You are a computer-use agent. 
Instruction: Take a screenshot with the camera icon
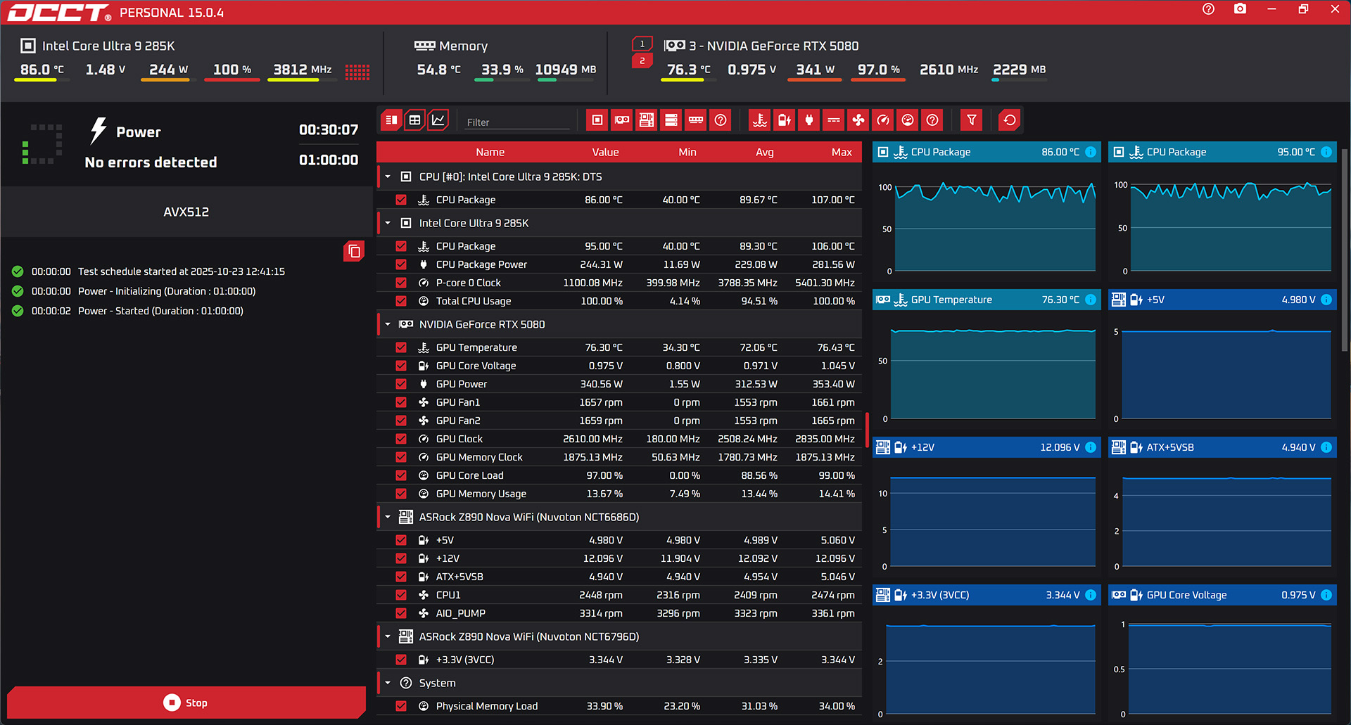(1240, 9)
